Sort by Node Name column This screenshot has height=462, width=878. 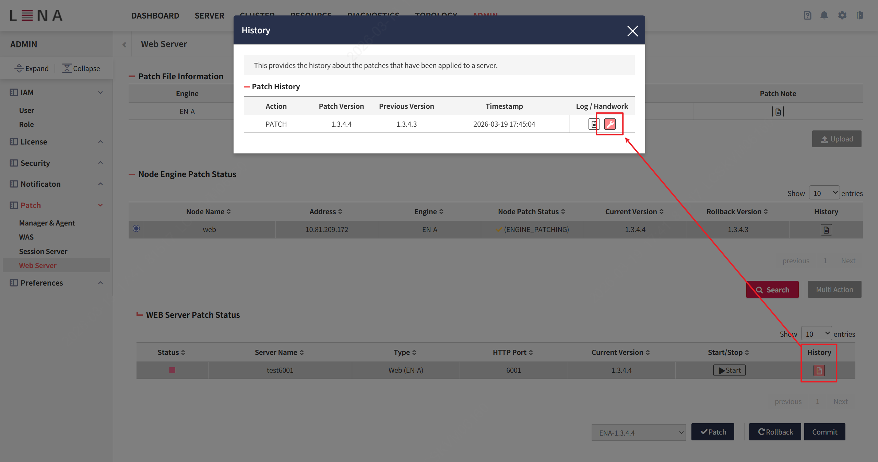click(209, 212)
